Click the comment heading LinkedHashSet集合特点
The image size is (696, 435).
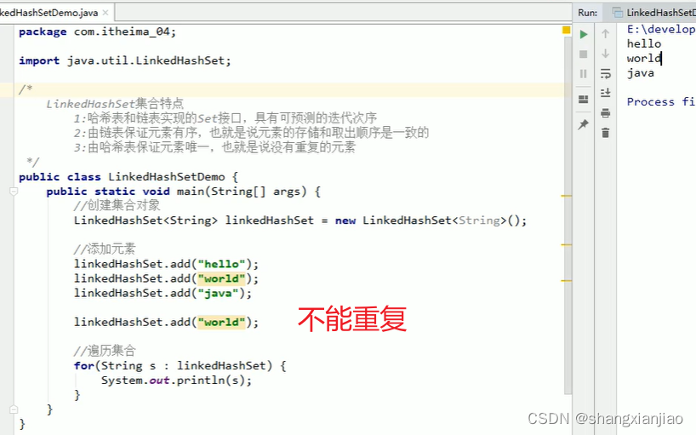tap(115, 104)
